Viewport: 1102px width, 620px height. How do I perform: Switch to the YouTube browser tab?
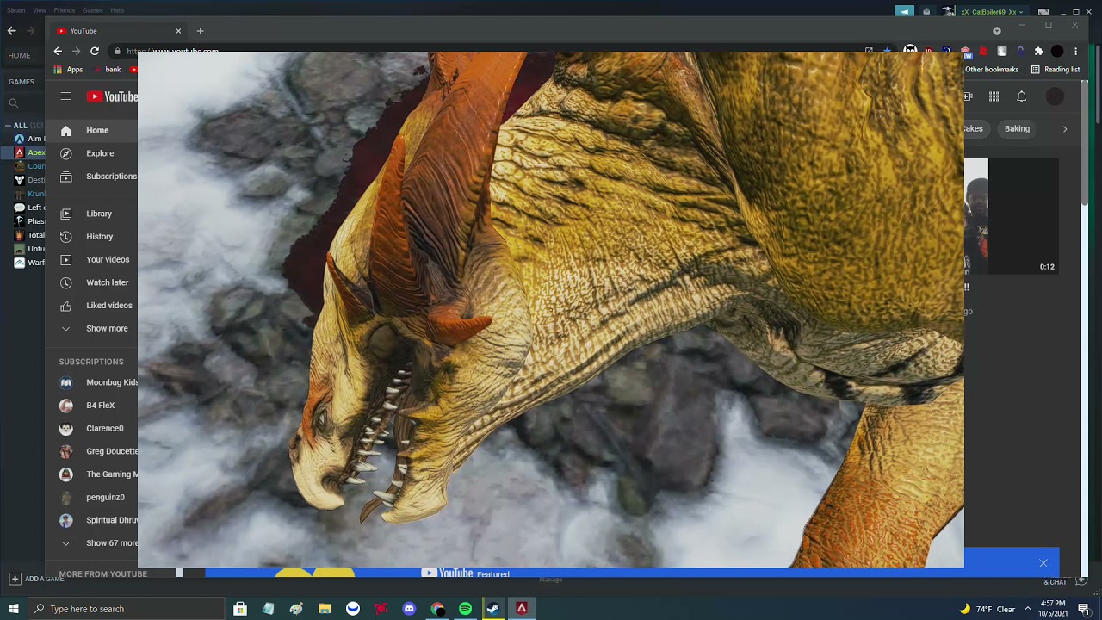click(x=119, y=31)
